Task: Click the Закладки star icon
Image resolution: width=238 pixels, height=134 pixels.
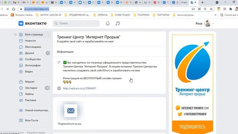Action: click(21, 88)
